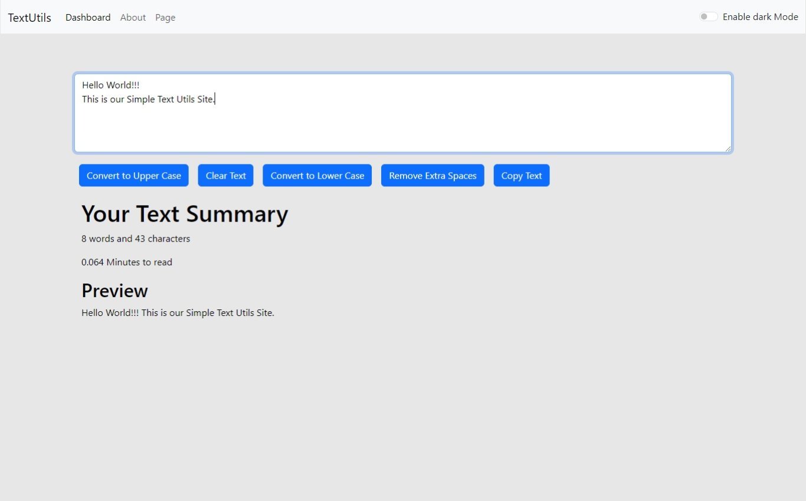
Task: Click the textarea resize handle corner
Action: [728, 149]
